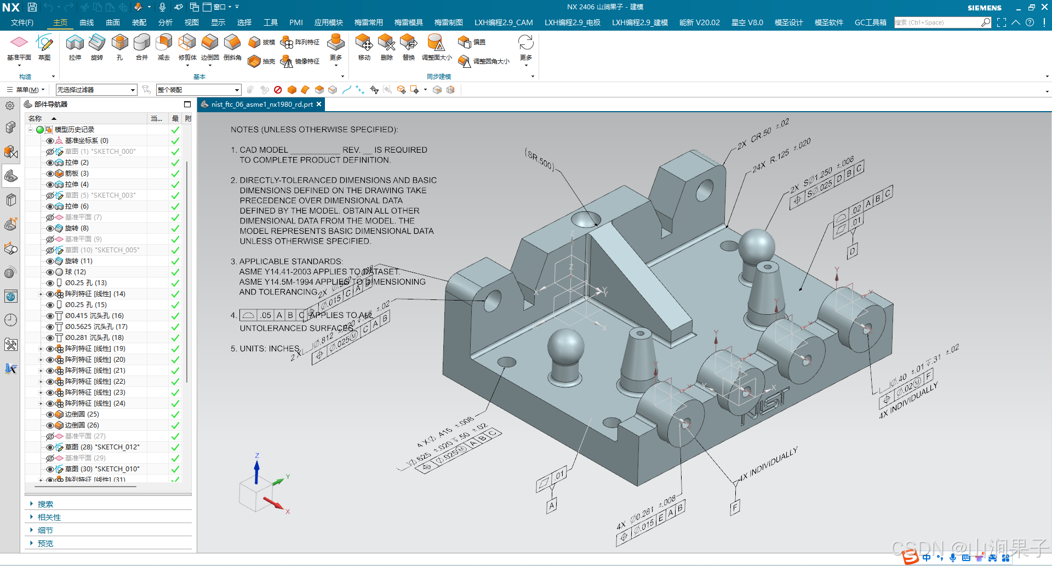Viewport: 1052px width, 566px height.
Task: Open the 文件(F) menu
Action: click(22, 22)
